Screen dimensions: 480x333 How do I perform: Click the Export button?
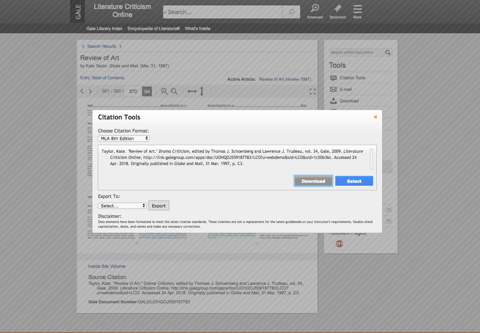click(159, 206)
